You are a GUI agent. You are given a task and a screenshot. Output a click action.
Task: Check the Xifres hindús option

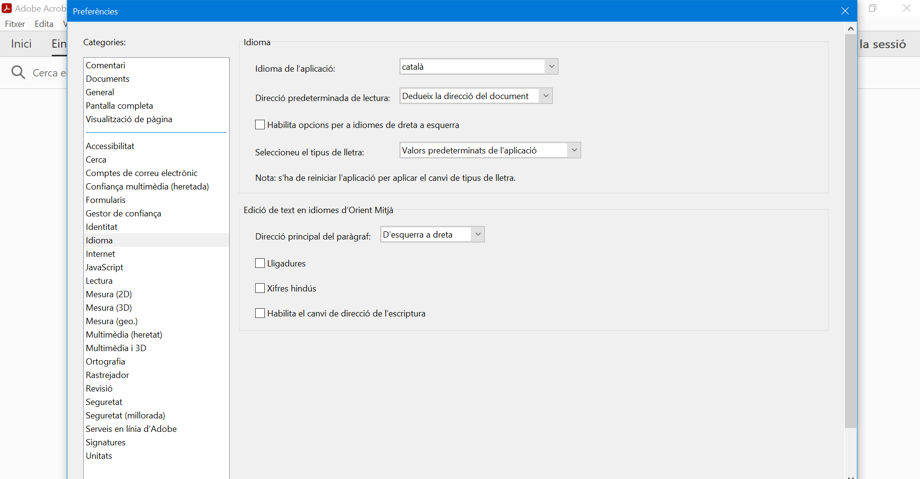click(x=260, y=289)
